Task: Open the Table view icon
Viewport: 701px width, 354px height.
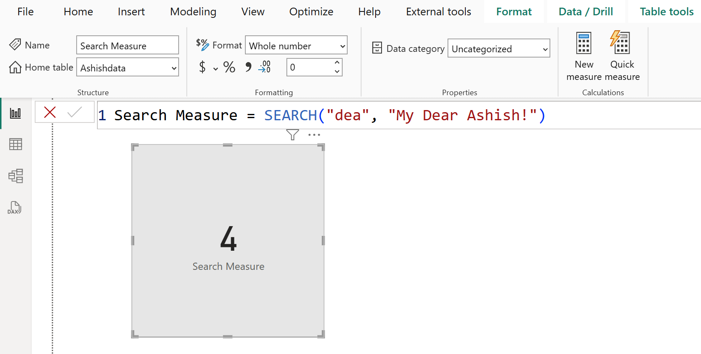Action: point(15,144)
